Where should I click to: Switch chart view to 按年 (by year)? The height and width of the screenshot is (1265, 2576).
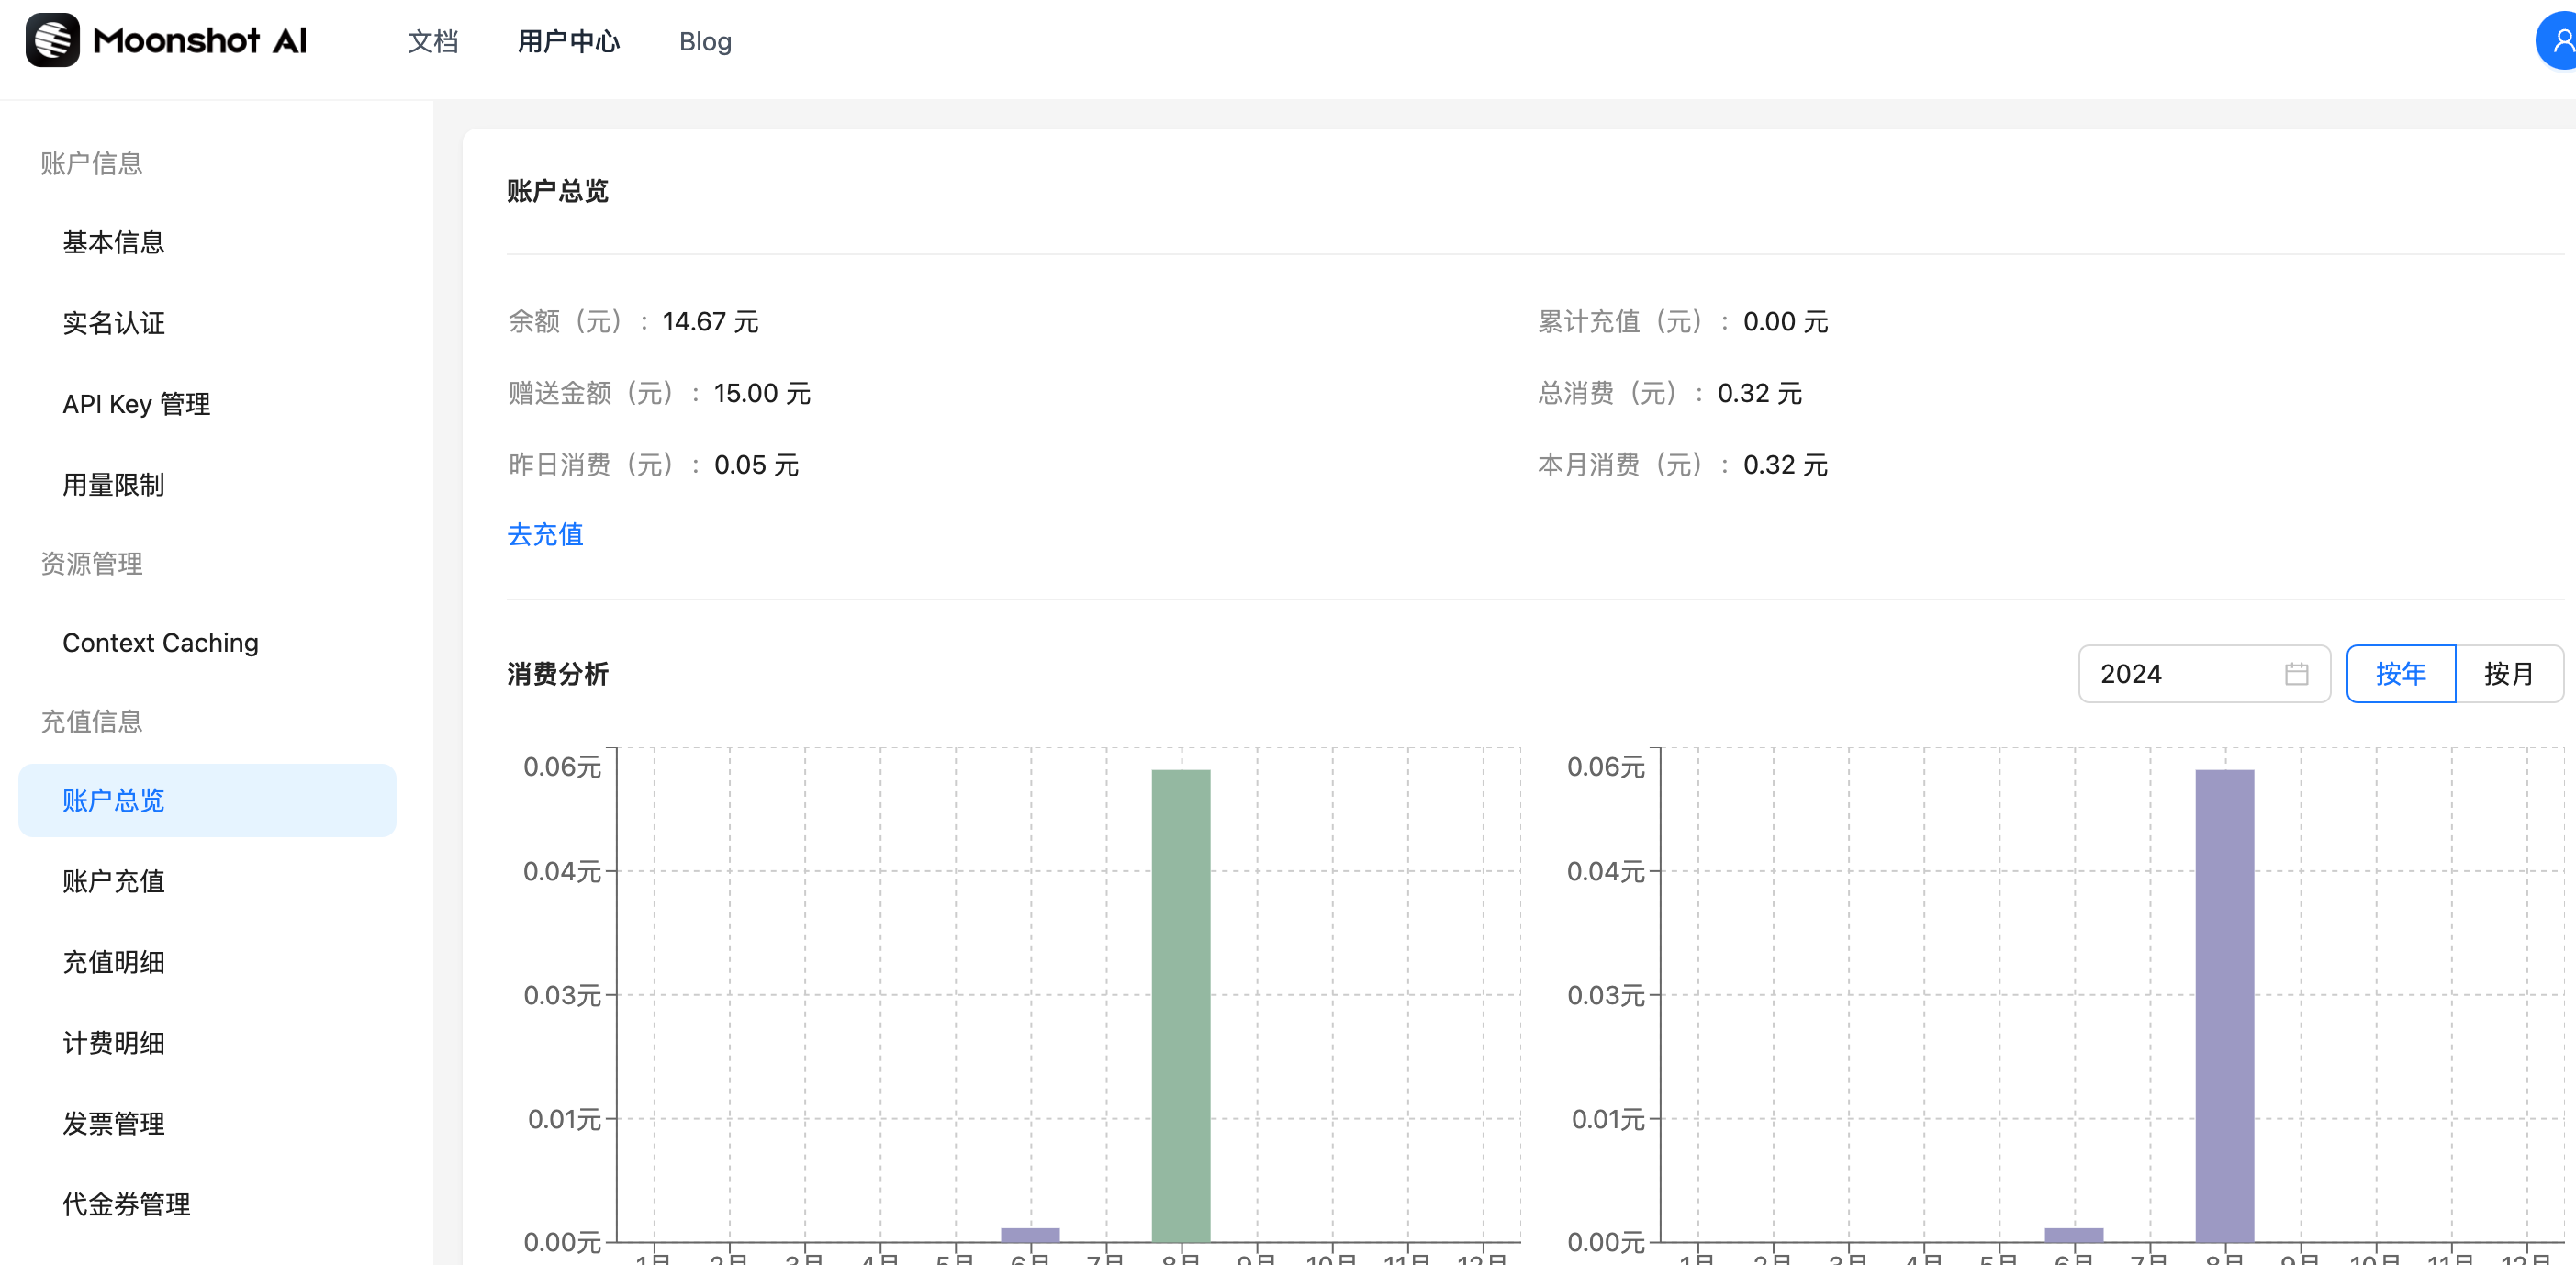click(2399, 674)
